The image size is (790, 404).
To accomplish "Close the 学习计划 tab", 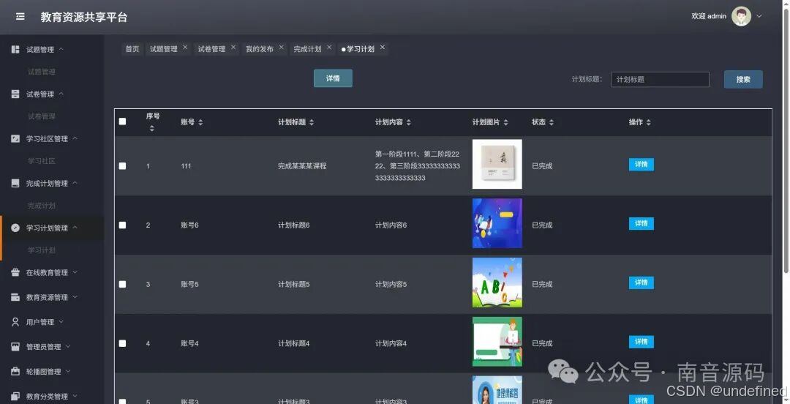I will coord(383,47).
